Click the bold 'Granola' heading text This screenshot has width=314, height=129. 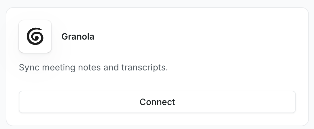(78, 37)
